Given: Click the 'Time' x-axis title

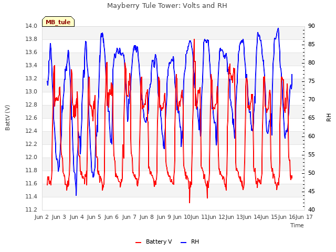Looking at the screenshot, I should [x=297, y=225].
